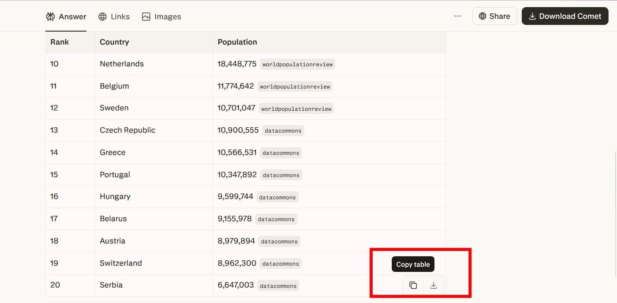This screenshot has width=617, height=303.
Task: Click the population value 18,448,775
Action: point(237,64)
